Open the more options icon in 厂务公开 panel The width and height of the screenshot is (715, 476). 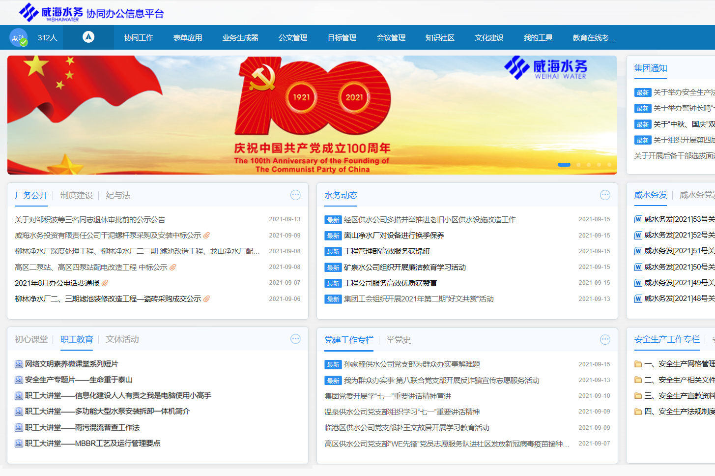coord(295,195)
